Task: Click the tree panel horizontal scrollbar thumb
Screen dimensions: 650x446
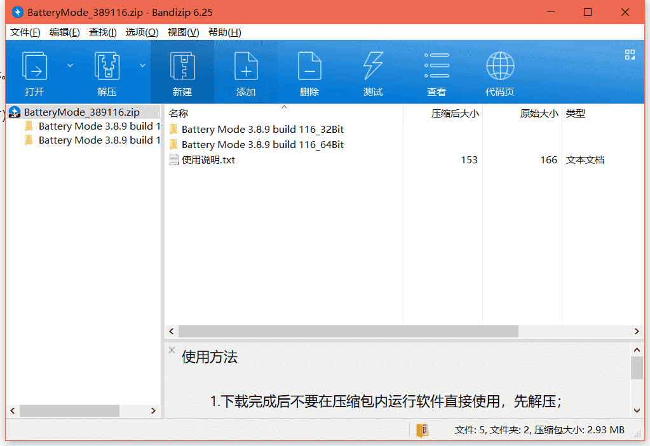Action: [70, 411]
